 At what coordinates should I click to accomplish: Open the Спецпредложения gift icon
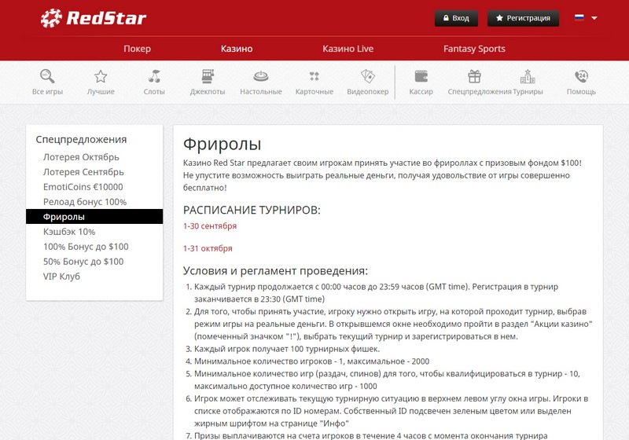pos(474,76)
